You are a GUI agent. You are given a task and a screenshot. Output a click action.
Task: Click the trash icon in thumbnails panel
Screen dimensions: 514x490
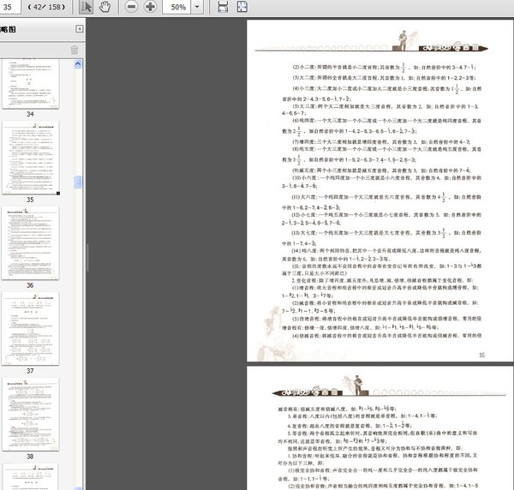click(74, 50)
